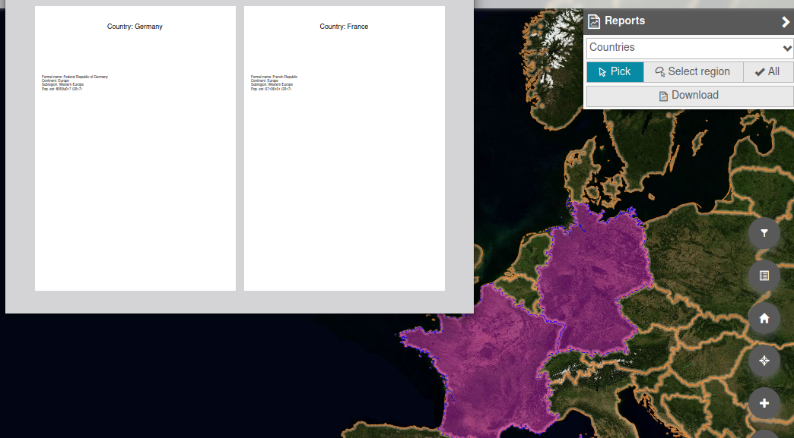Screen dimensions: 794x438
Task: Zoom in with the plus icon
Action: point(764,404)
